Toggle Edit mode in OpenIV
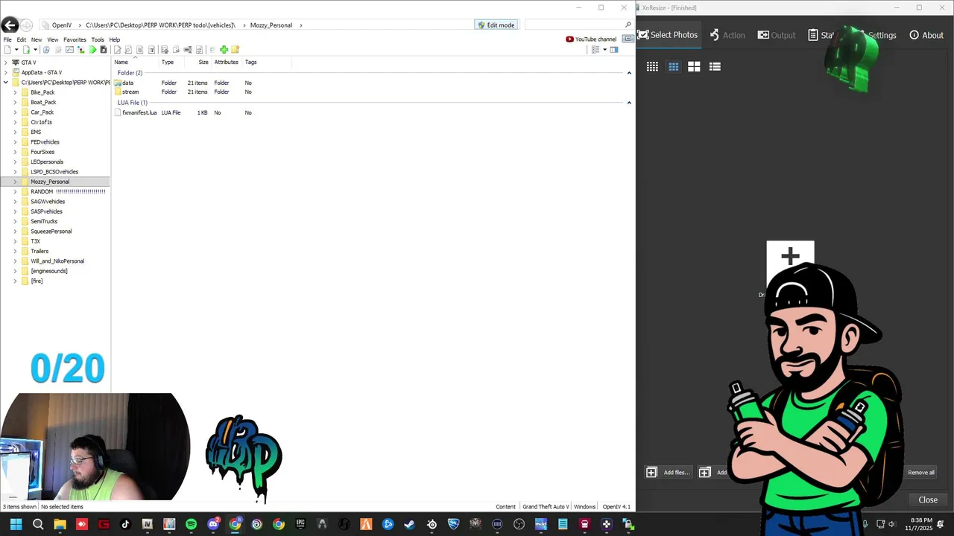This screenshot has width=954, height=536. coord(496,25)
